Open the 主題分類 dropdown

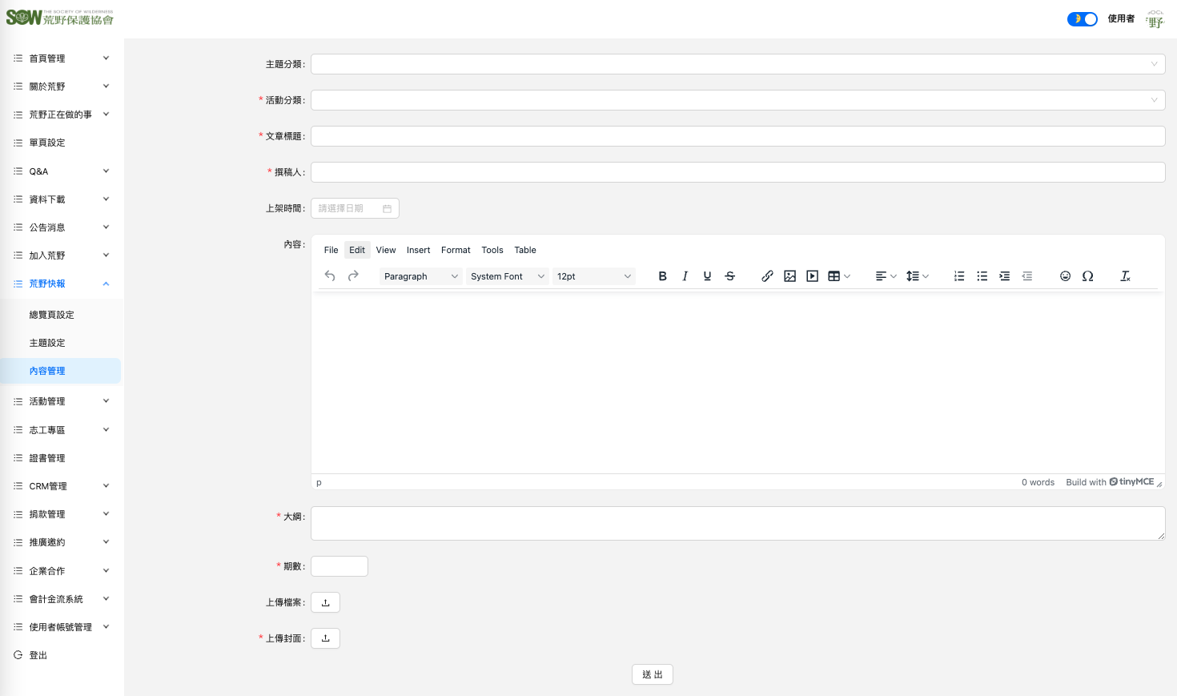click(737, 64)
